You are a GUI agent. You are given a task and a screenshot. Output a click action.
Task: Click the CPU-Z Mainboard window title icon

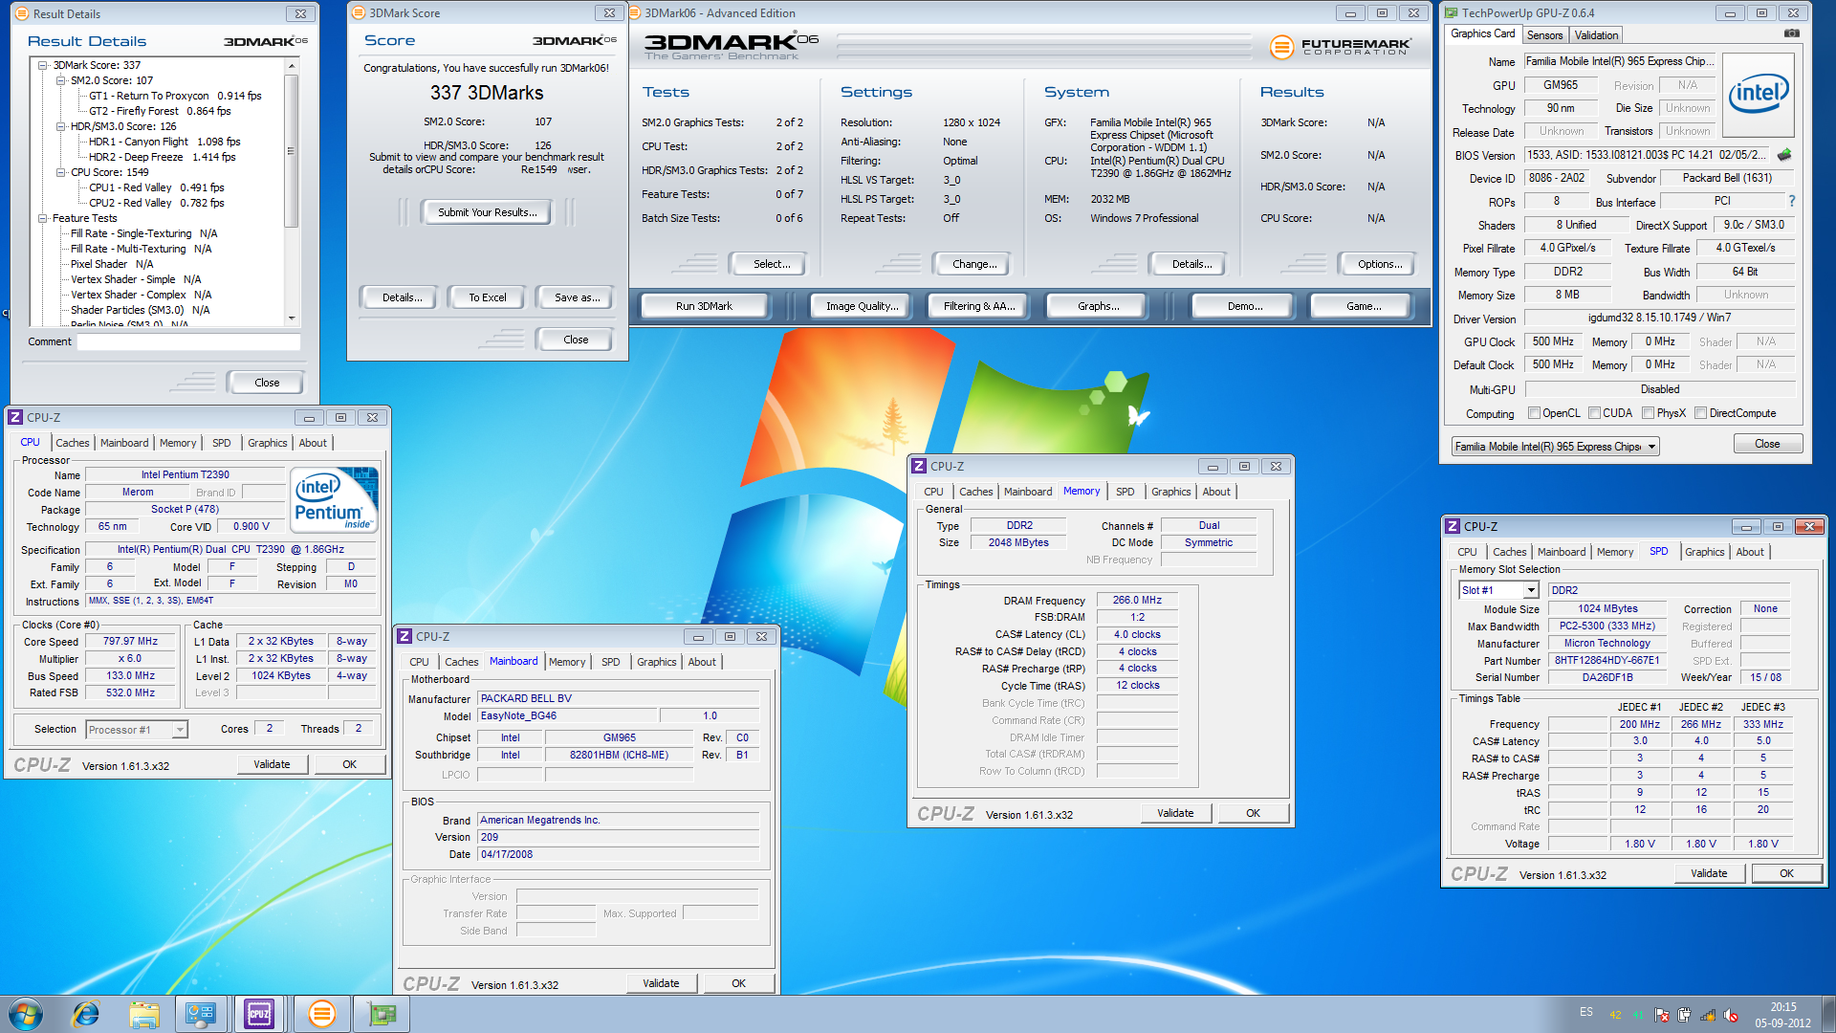pyautogui.click(x=404, y=636)
